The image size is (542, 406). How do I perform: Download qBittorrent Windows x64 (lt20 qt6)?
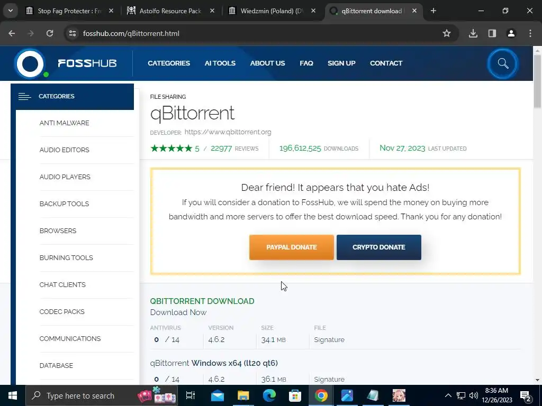pyautogui.click(x=214, y=363)
